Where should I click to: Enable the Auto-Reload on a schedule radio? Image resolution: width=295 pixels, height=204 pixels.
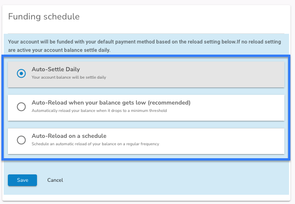21,140
